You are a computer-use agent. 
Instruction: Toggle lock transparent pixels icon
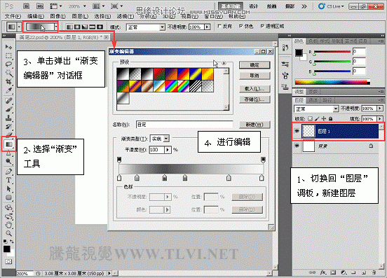[311, 118]
